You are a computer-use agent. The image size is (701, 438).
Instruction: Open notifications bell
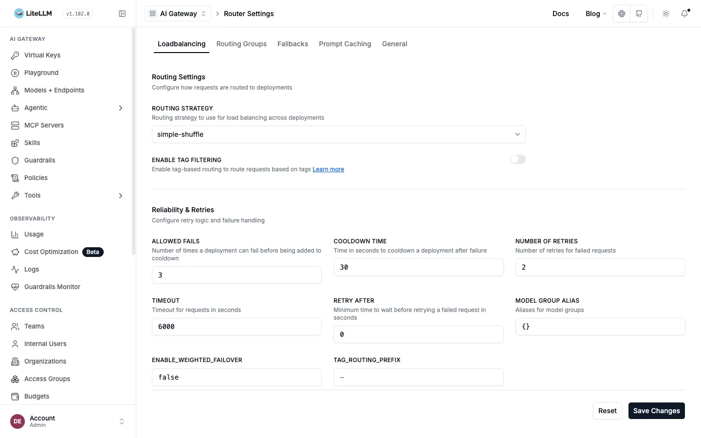pyautogui.click(x=684, y=14)
